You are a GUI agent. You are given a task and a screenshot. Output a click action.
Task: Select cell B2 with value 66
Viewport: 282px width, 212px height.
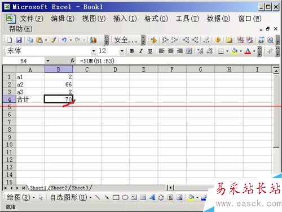click(x=59, y=84)
